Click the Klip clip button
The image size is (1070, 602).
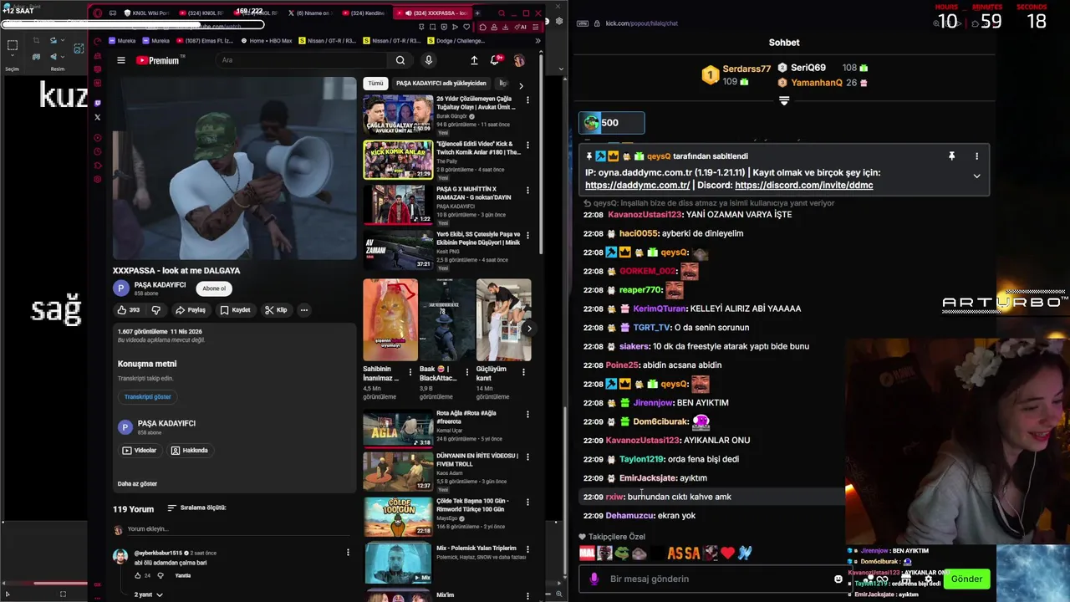tap(276, 310)
